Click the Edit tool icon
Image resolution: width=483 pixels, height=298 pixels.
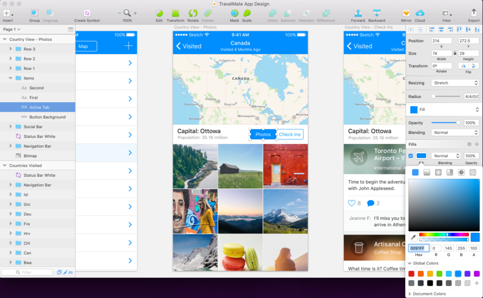[159, 13]
